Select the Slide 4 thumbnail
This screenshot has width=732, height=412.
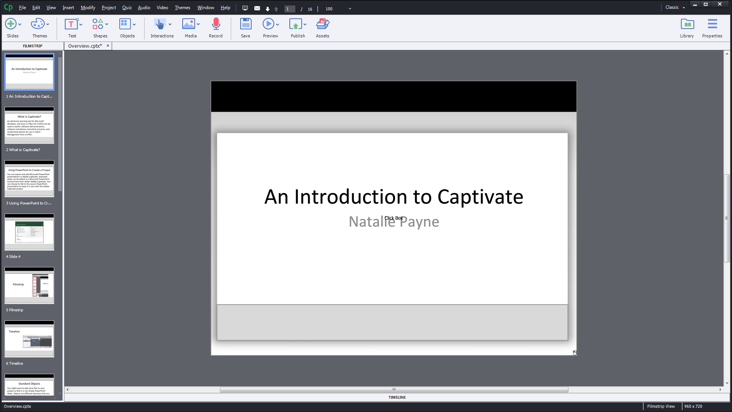[29, 232]
